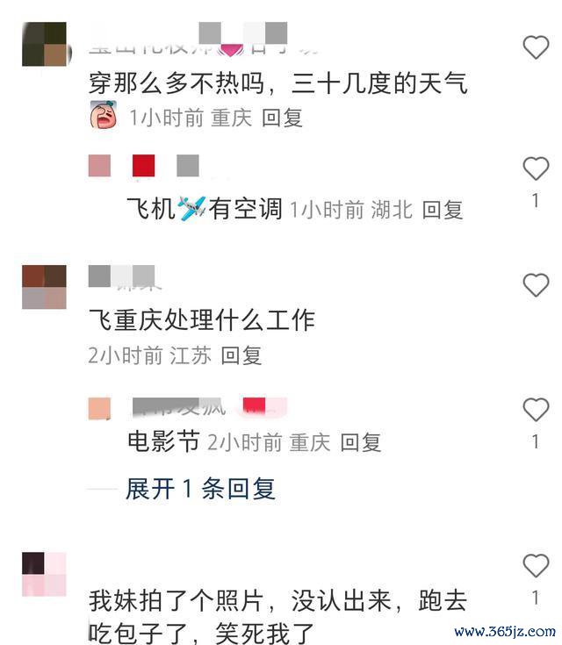This screenshot has width=562, height=645.
Task: Like the 飞机有空调 reply
Action: (x=536, y=168)
